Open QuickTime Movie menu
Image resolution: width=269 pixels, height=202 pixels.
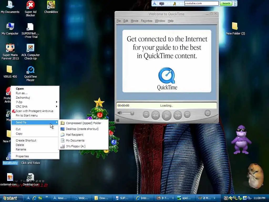click(134, 21)
